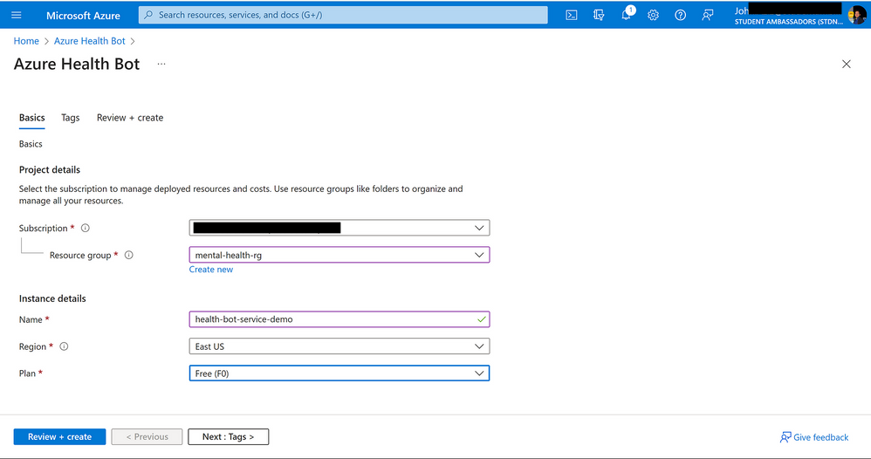This screenshot has height=459, width=871.
Task: Click the Microsoft Azure logo text
Action: 83,16
